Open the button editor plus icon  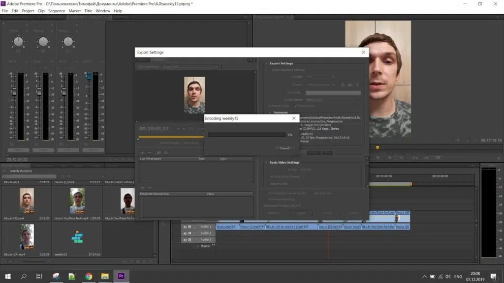click(x=499, y=158)
